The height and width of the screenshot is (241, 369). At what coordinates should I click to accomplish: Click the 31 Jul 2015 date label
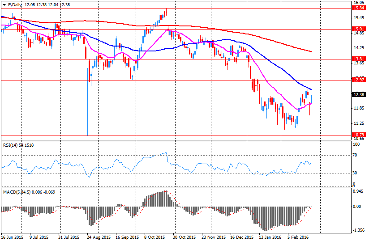tap(69, 237)
